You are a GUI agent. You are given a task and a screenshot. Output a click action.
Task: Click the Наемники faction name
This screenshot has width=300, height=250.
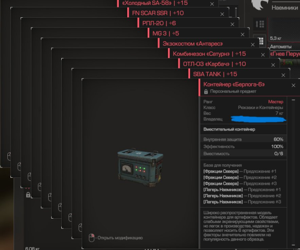[x=285, y=8]
